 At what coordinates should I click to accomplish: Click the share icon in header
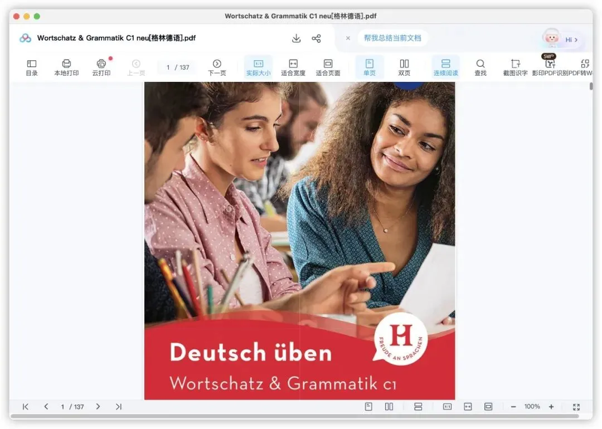click(x=317, y=38)
